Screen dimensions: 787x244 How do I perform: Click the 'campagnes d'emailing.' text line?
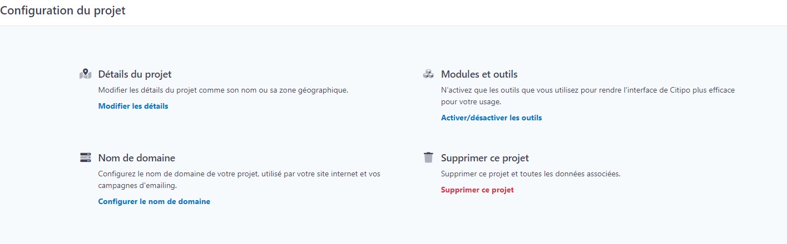click(137, 185)
